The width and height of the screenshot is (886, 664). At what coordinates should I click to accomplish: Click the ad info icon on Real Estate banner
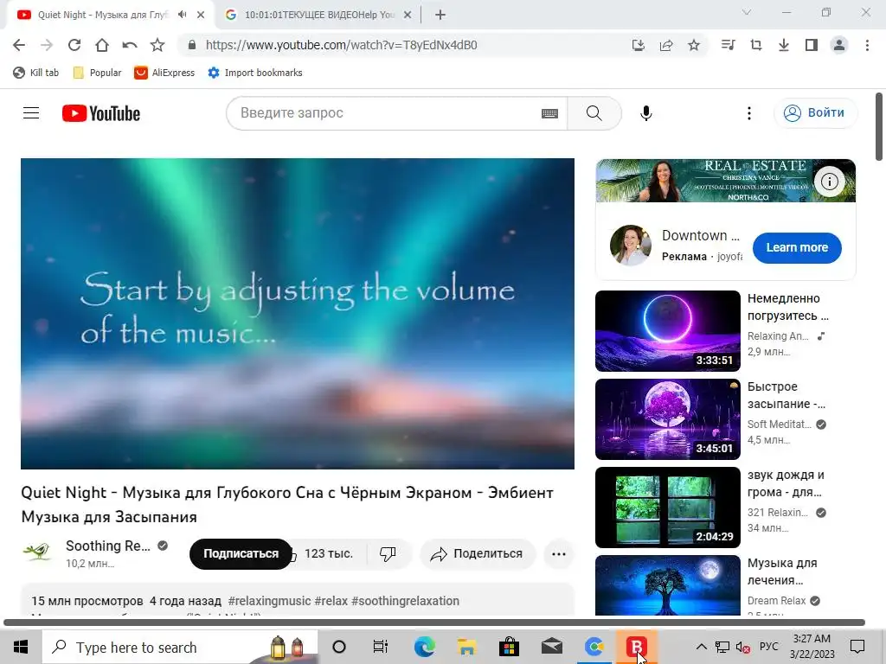pos(830,182)
